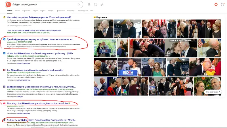Click the 'Картинки' block heading
The image size is (227, 128).
pos(101,17)
